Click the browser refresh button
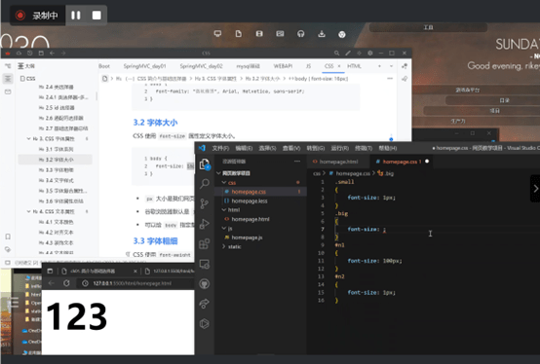Screen dimensions: 540x364 coord(66,283)
